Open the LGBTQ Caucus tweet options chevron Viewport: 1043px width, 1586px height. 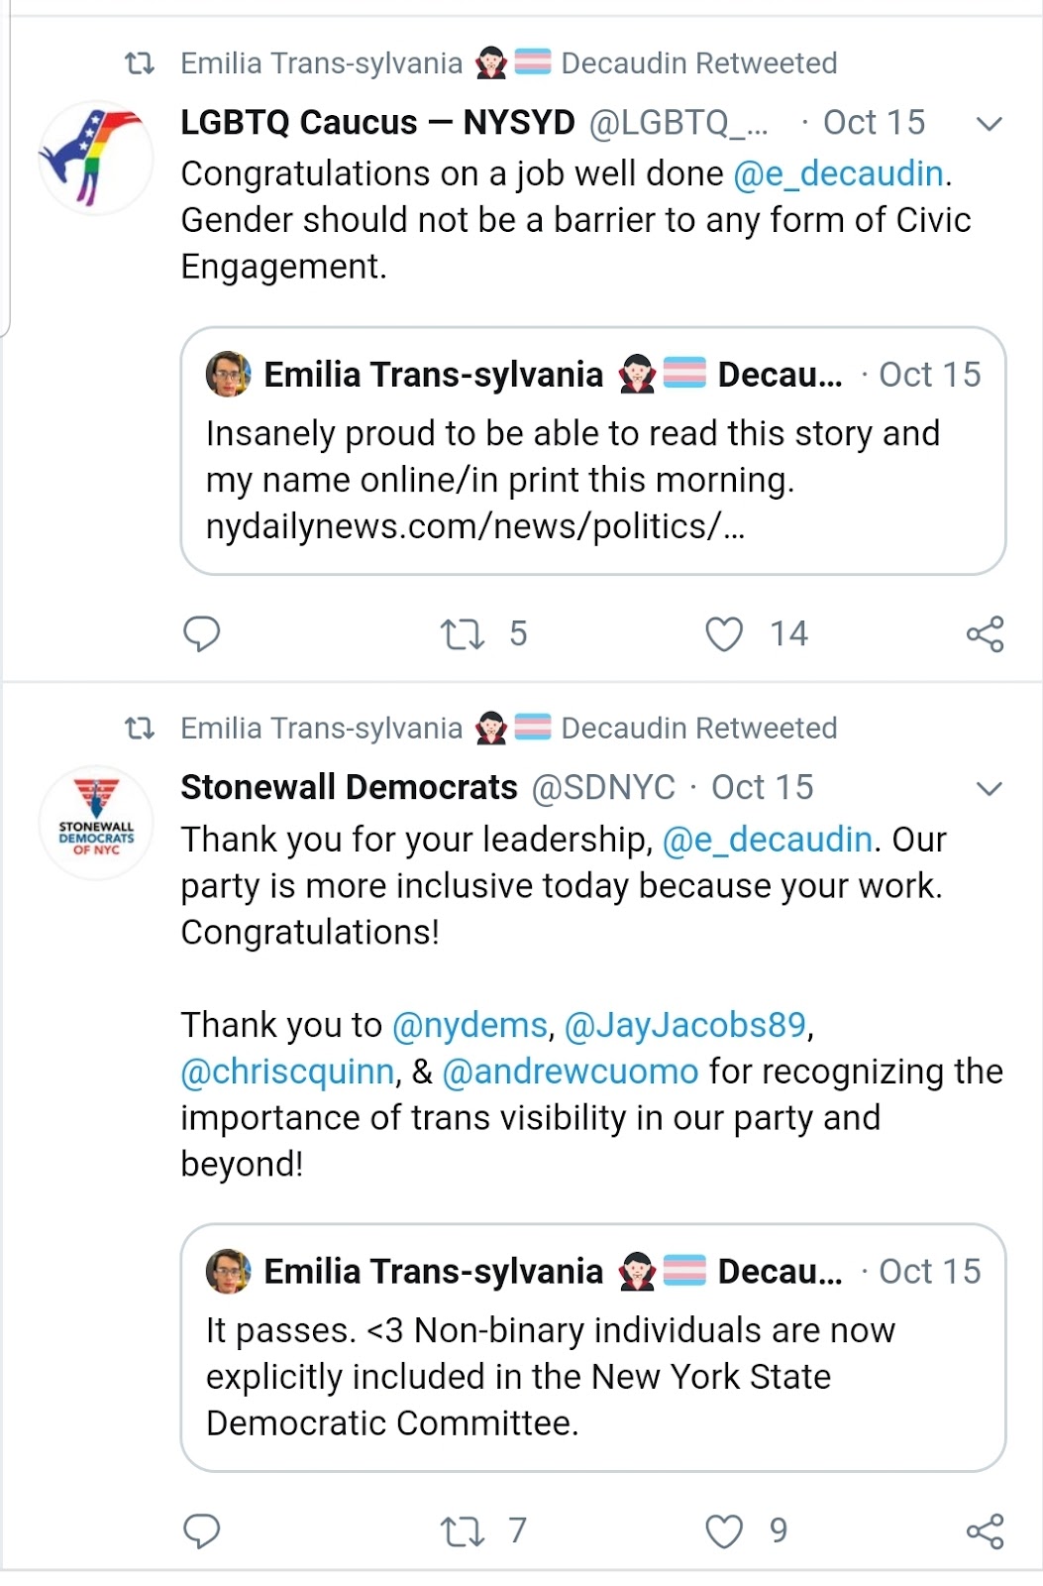(990, 124)
